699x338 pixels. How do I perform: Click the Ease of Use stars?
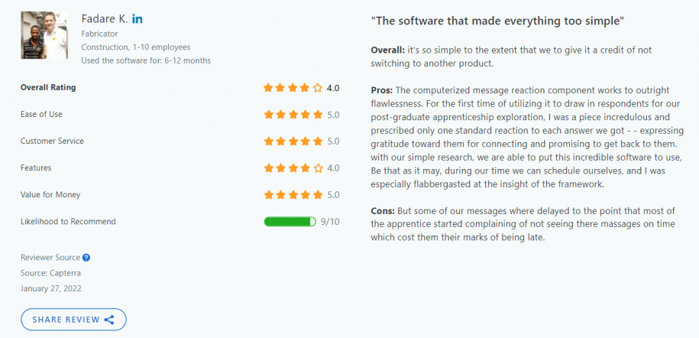293,115
